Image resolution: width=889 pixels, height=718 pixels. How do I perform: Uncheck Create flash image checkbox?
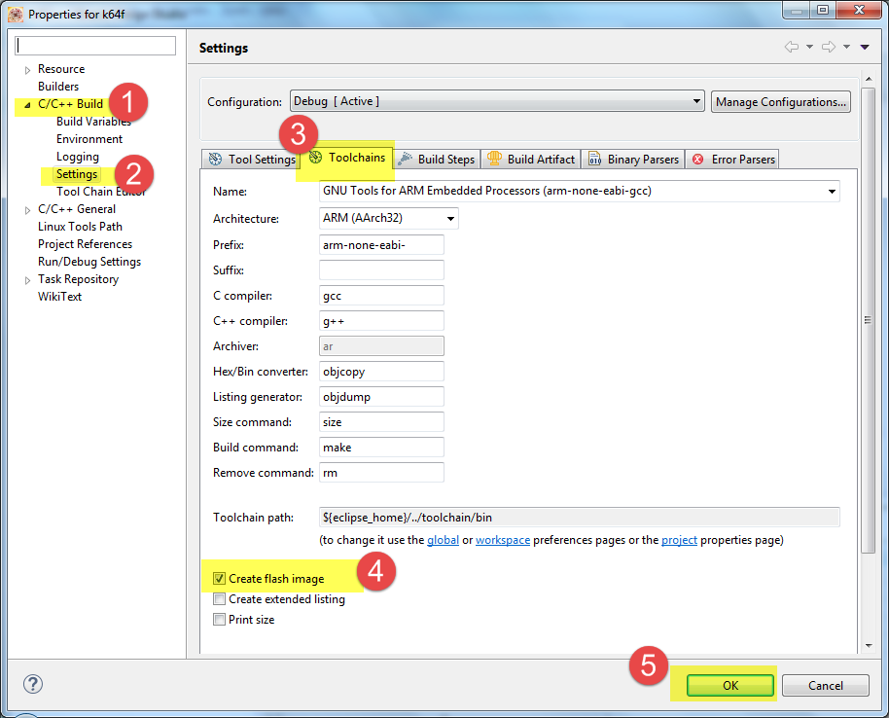point(220,579)
